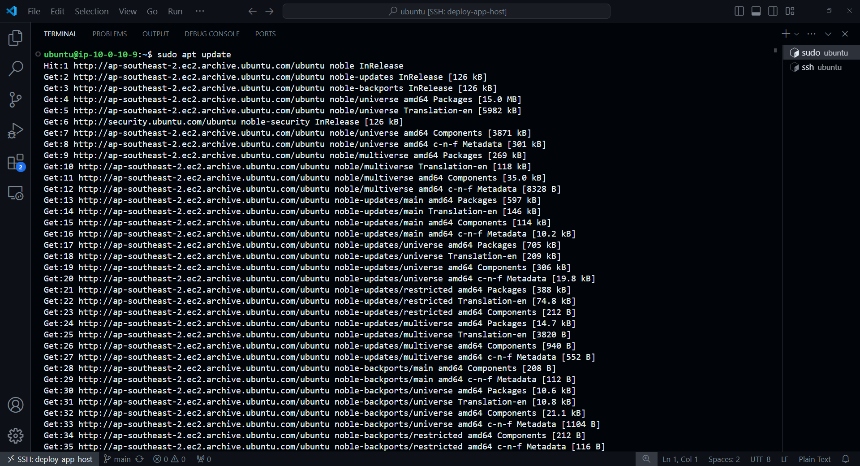This screenshot has width=860, height=466.
Task: Switch to the TERMINAL tab
Action: (60, 34)
